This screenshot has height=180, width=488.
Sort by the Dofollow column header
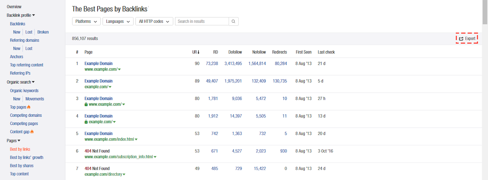pyautogui.click(x=235, y=52)
